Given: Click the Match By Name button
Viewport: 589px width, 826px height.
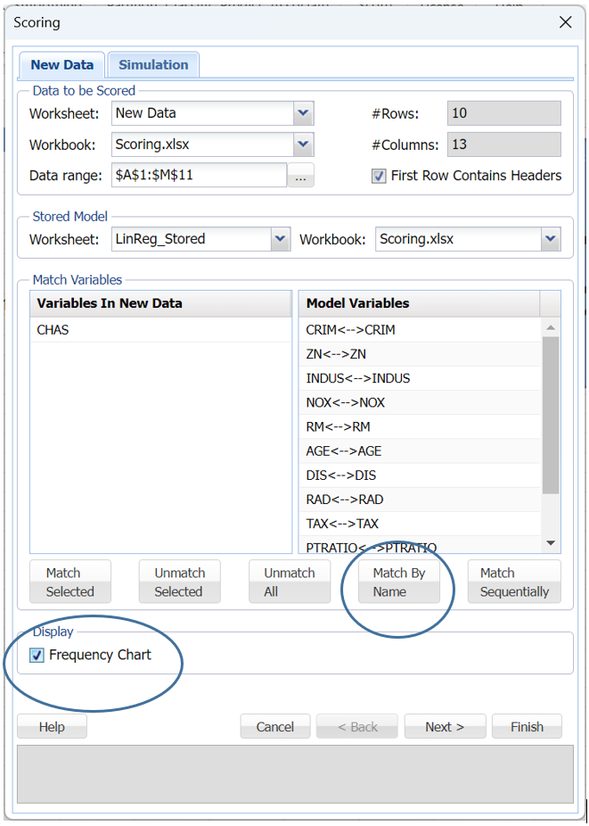Looking at the screenshot, I should (x=398, y=582).
